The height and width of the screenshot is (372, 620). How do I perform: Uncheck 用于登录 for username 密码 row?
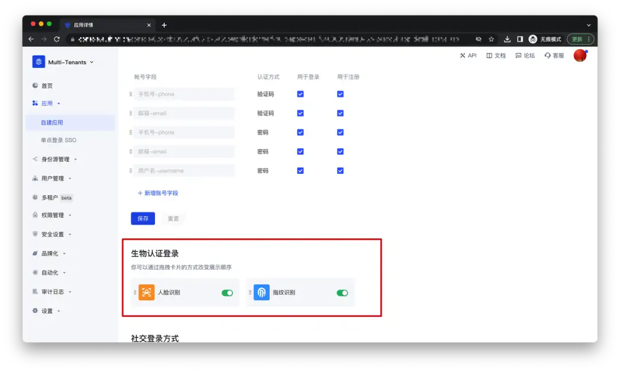pos(300,170)
